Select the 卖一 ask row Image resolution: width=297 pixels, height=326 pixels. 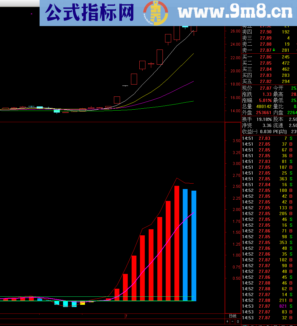(265, 50)
